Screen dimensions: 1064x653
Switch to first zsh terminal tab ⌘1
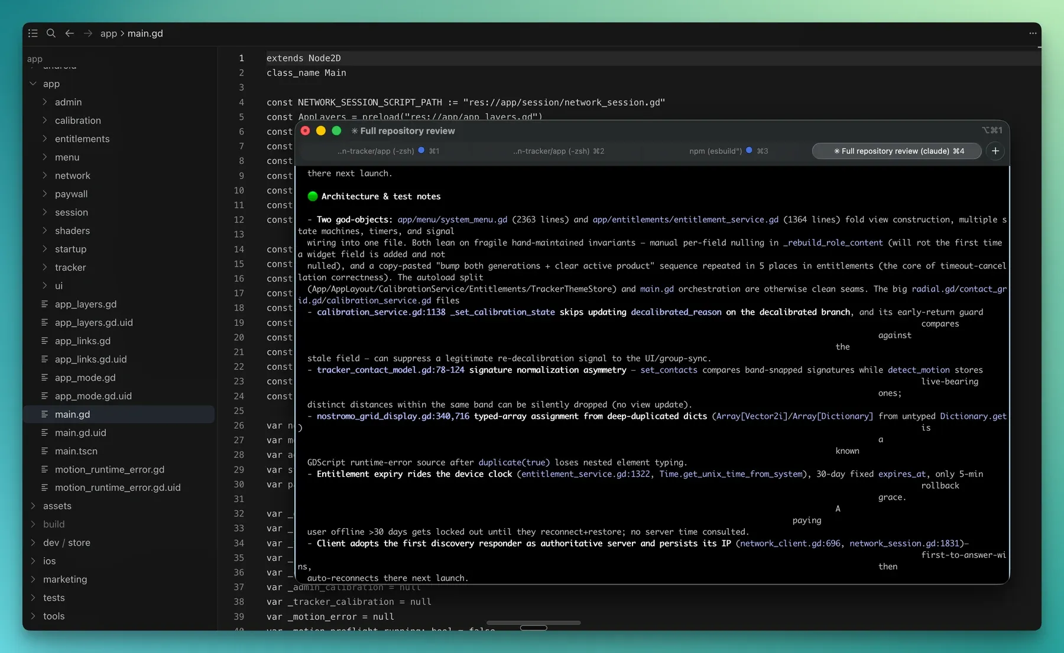click(388, 151)
